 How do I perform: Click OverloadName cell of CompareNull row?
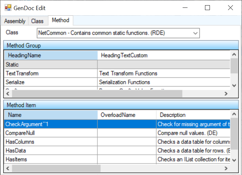(127, 133)
